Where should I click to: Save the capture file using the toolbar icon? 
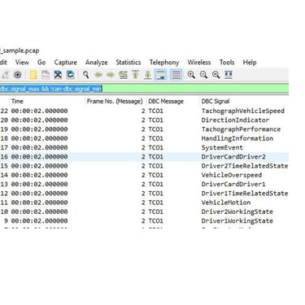(46, 75)
